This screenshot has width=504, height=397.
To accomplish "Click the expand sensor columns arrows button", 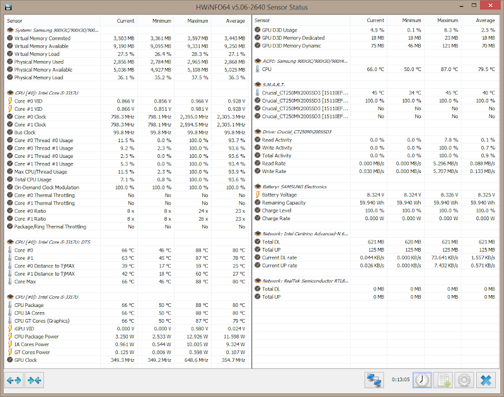I will pyautogui.click(x=14, y=380).
